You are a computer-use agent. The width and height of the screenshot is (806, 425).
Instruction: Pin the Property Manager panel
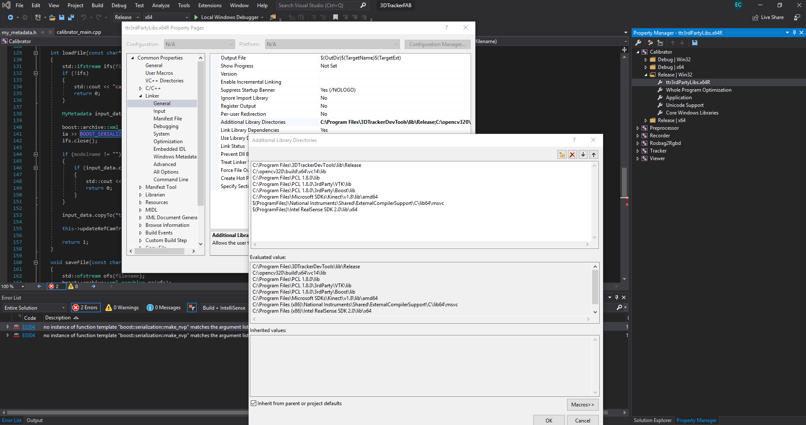click(795, 33)
